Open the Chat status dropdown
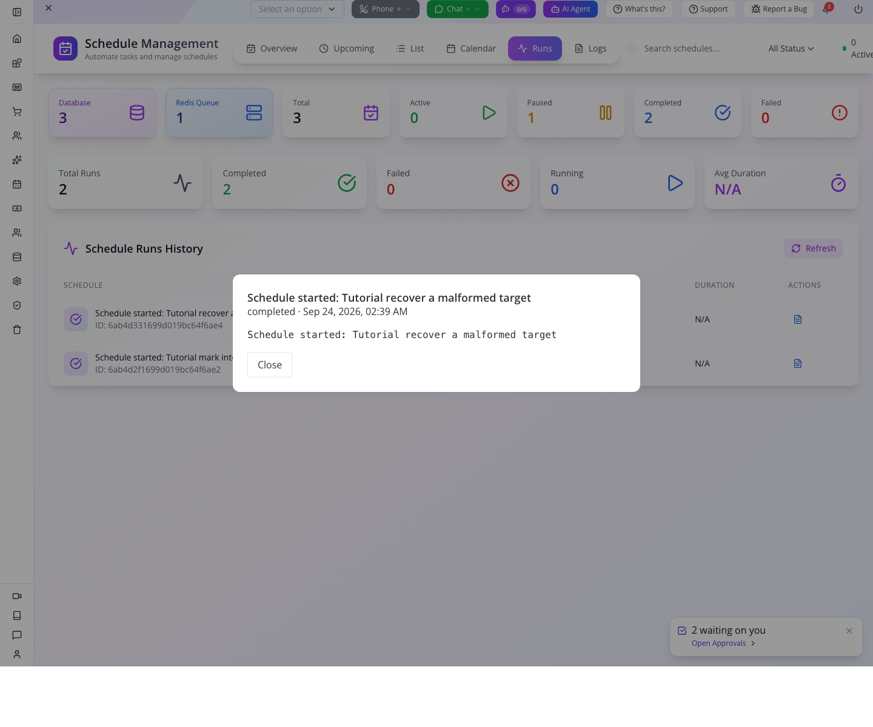The height and width of the screenshot is (727, 873). (x=458, y=9)
